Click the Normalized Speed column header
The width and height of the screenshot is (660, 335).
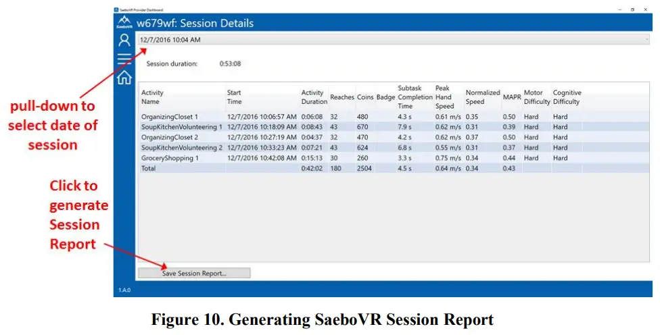click(x=483, y=97)
